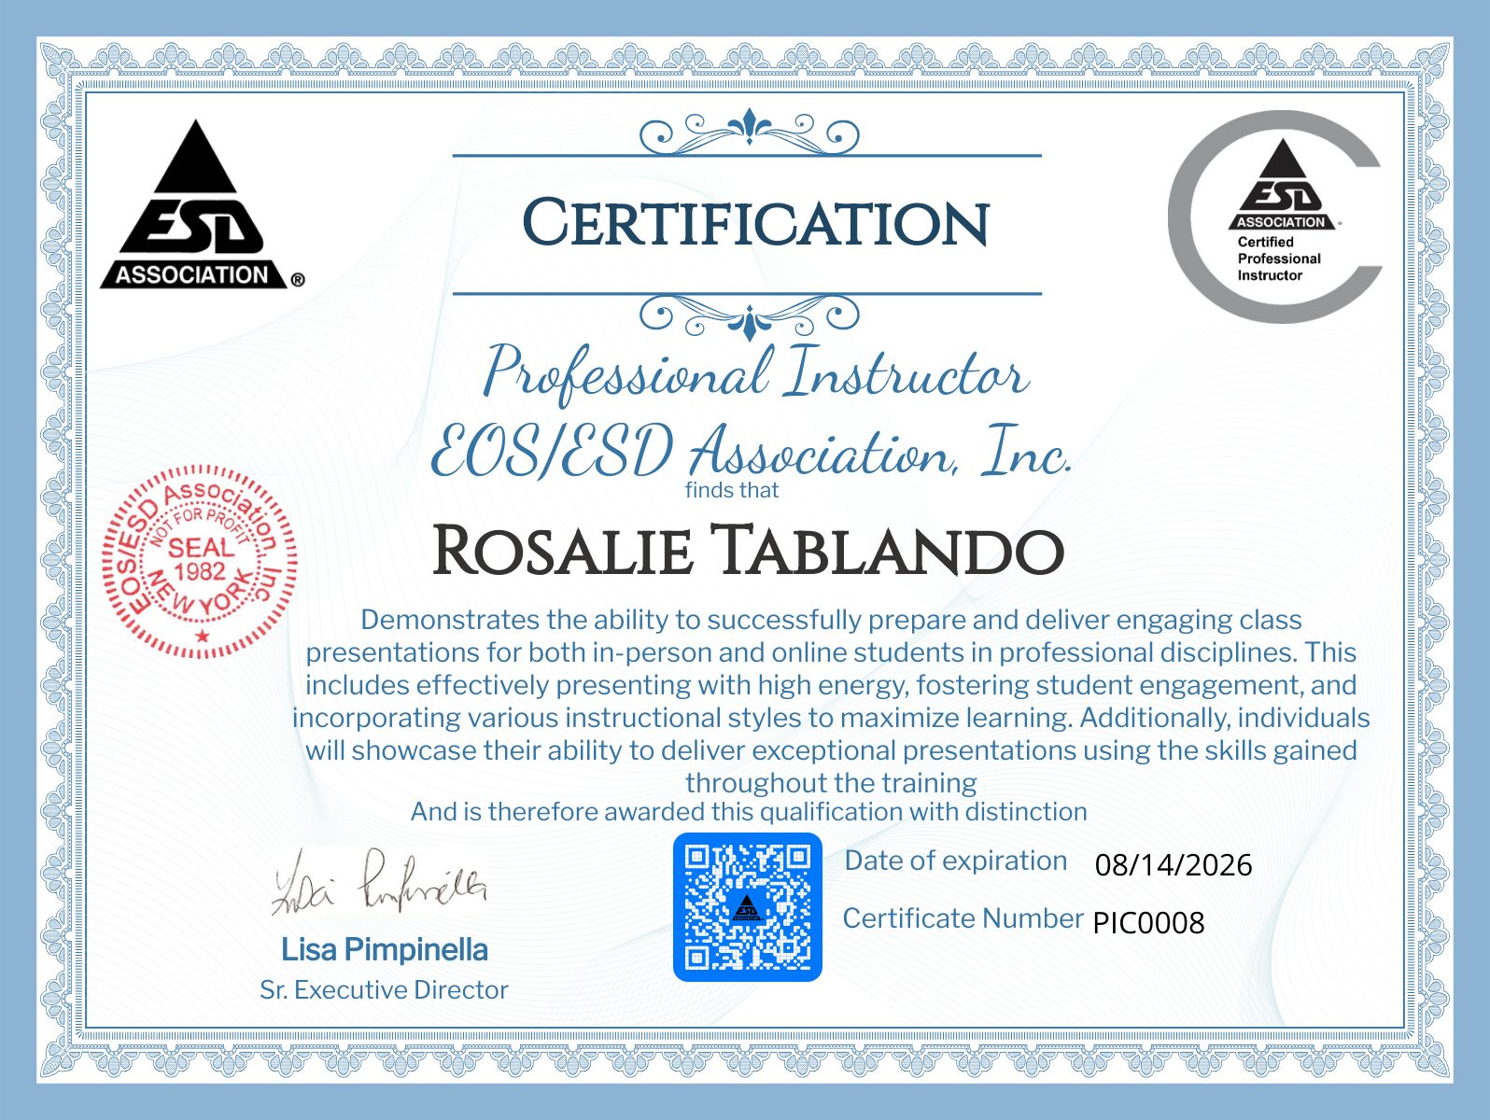Click the 'Date of expiration' label
This screenshot has height=1120, width=1490.
(956, 861)
